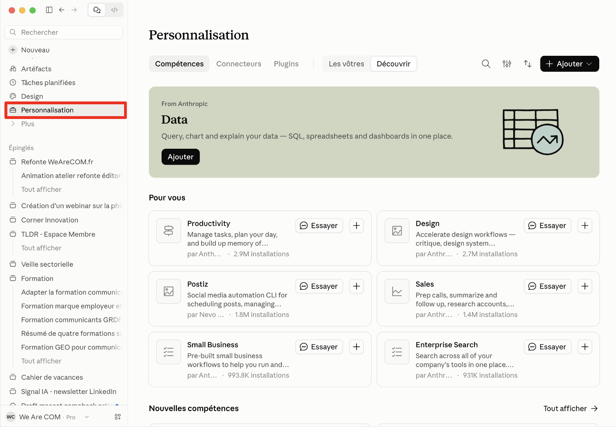Add the Postiz skill plus icon
This screenshot has height=427, width=616.
click(357, 286)
